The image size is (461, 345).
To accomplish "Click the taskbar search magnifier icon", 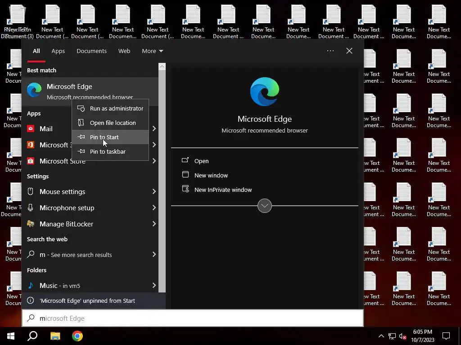I will [32, 336].
